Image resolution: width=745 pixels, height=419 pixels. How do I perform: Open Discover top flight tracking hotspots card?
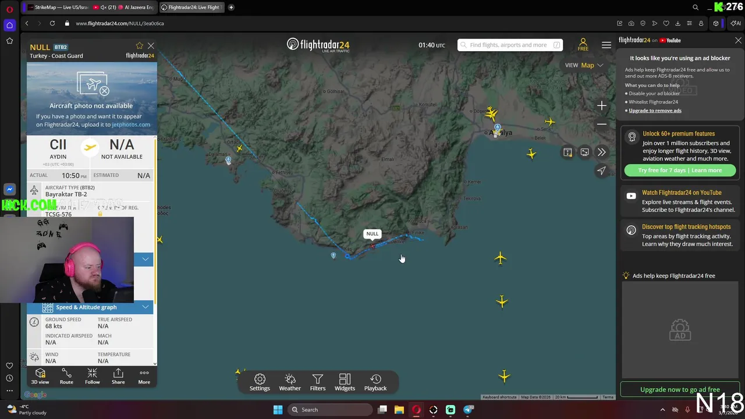point(680,235)
